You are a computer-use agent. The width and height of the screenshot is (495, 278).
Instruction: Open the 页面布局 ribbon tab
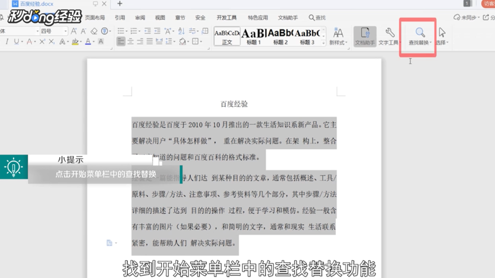[x=95, y=18]
